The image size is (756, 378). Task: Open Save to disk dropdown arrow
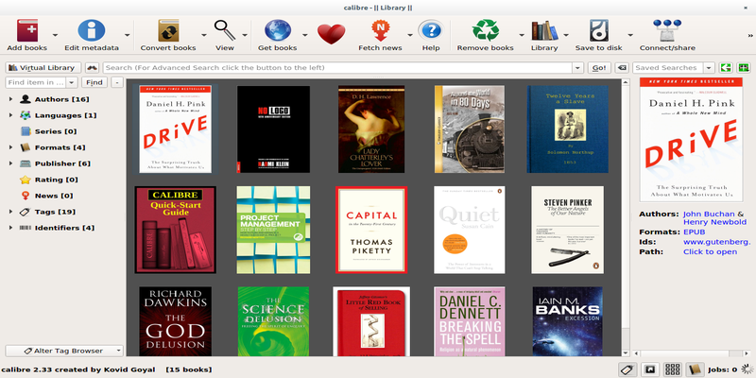tap(629, 35)
